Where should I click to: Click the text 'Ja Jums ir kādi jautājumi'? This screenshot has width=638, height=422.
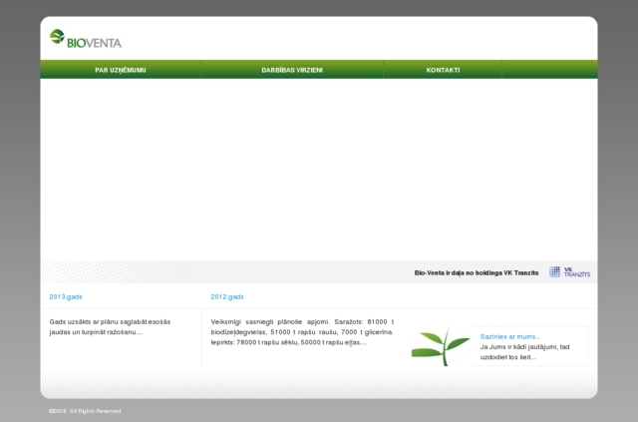[x=525, y=352]
